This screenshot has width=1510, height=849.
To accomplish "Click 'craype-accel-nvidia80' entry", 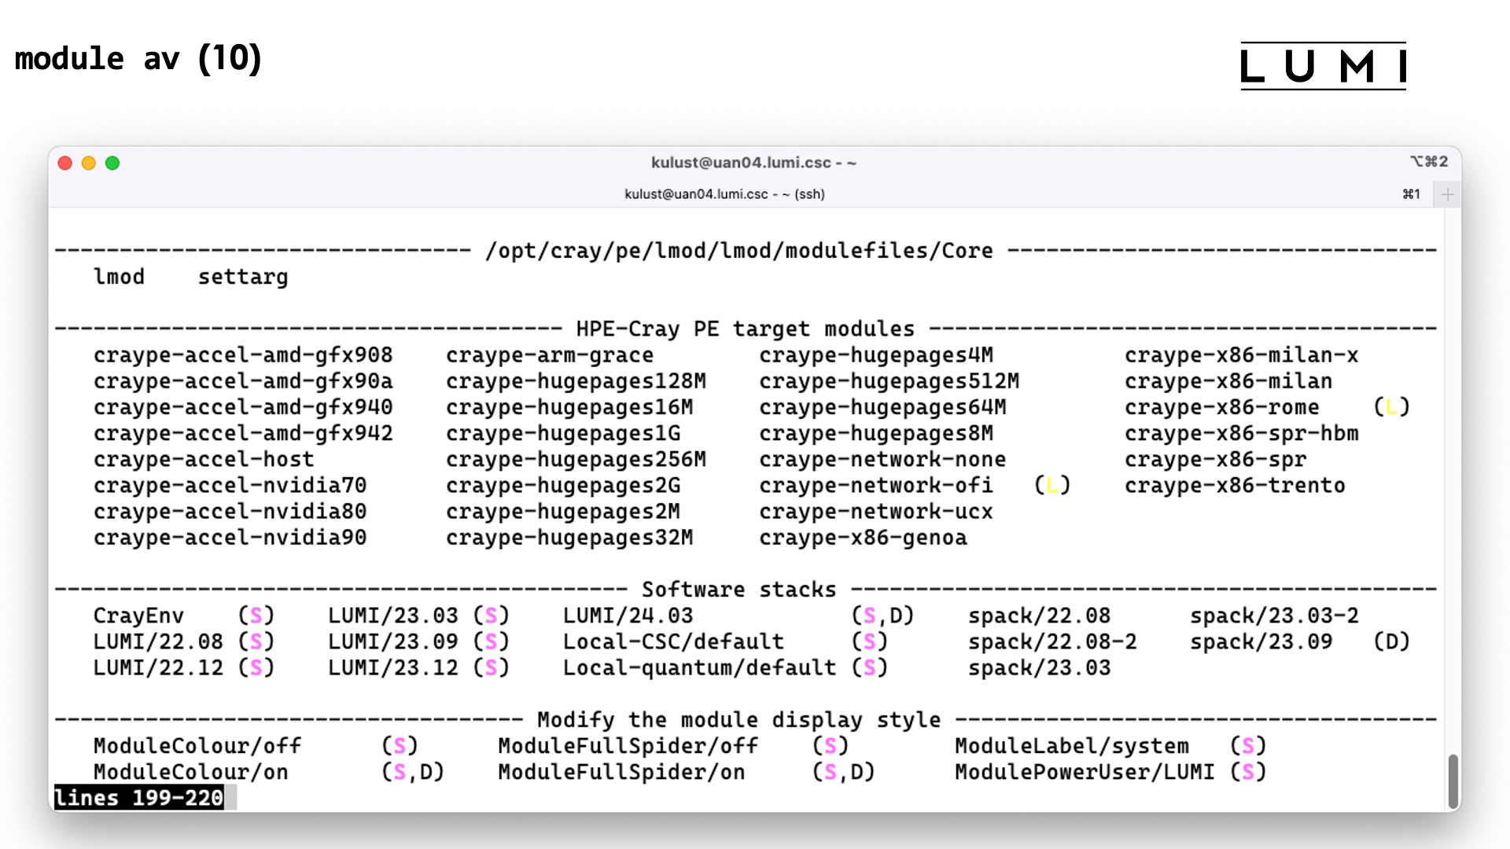I will [x=230, y=511].
